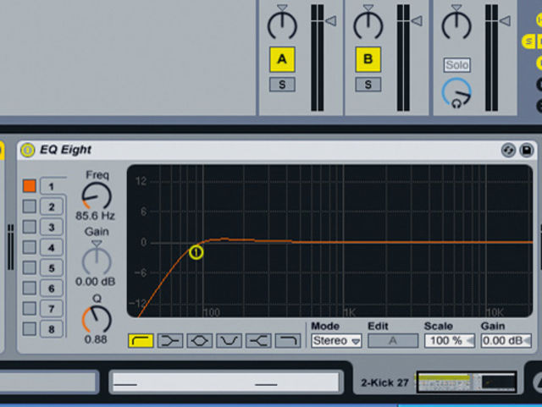Click return track A pan knob
The width and height of the screenshot is (542, 407).
(282, 24)
